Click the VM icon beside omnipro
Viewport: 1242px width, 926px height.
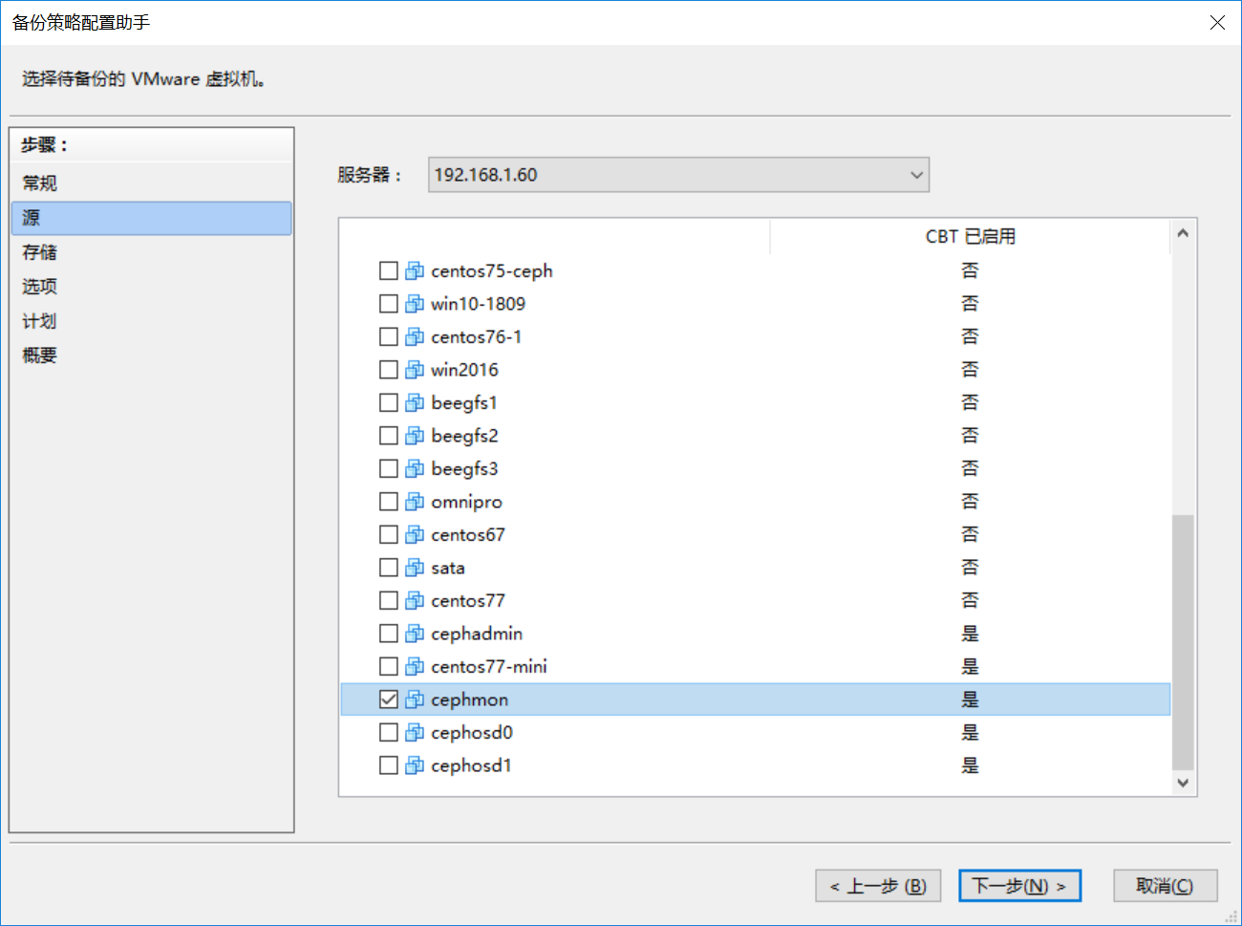tap(414, 502)
